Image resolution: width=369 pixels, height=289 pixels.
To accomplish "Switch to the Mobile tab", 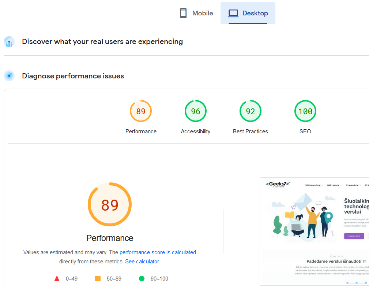I will point(196,13).
